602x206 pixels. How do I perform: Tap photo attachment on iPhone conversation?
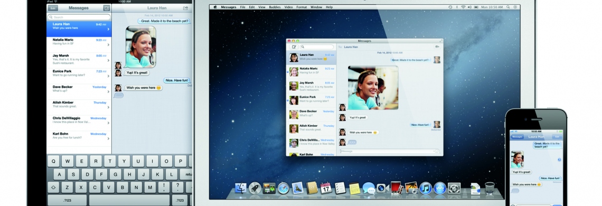[x=517, y=159]
